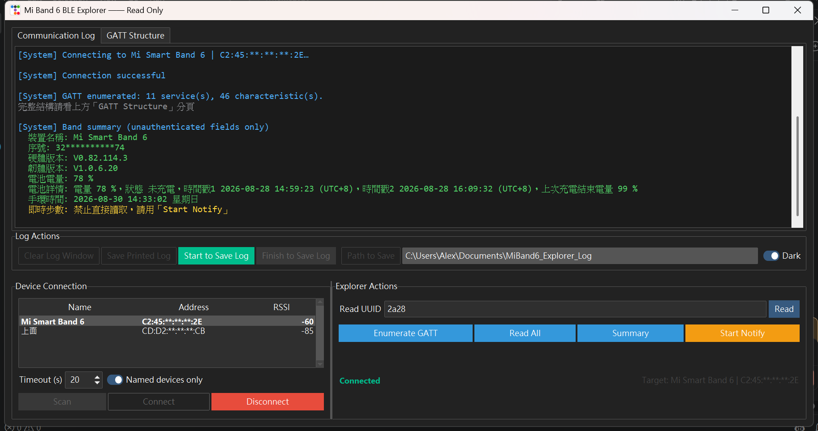Click the log save path field
Viewport: 818px width, 431px height.
click(580, 256)
